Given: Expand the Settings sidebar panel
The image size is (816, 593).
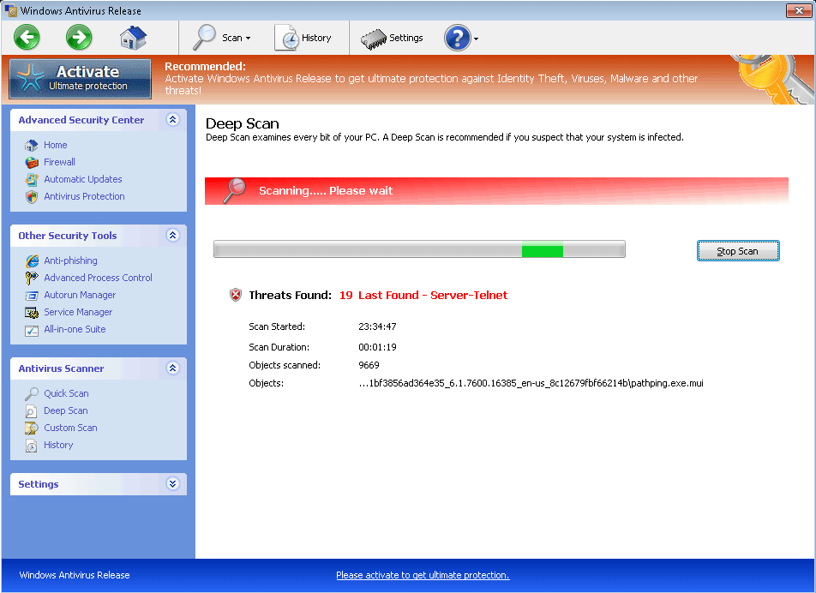Looking at the screenshot, I should (172, 484).
